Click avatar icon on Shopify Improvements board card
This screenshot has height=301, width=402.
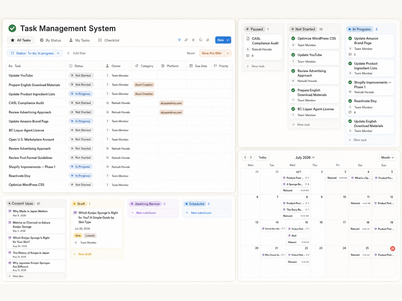pyautogui.click(x=350, y=92)
